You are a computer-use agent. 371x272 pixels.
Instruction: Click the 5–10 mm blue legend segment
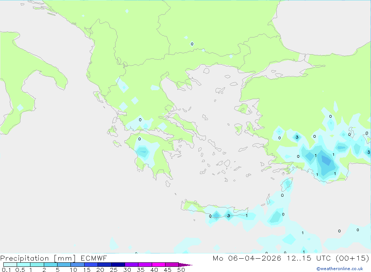click(64, 265)
